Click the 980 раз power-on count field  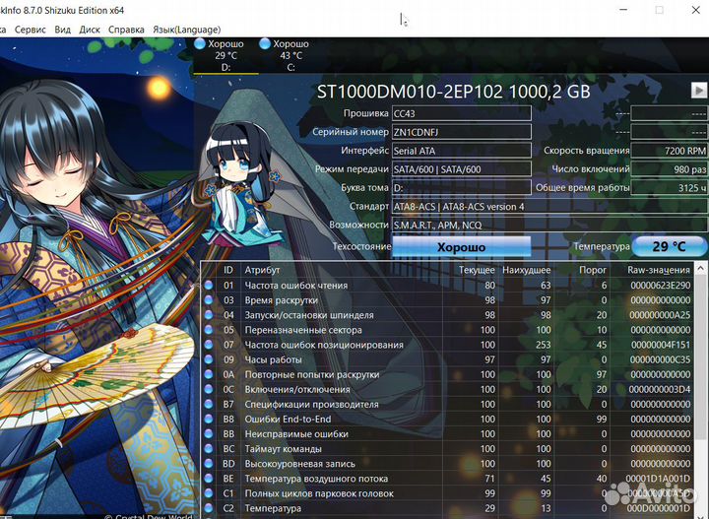point(669,169)
